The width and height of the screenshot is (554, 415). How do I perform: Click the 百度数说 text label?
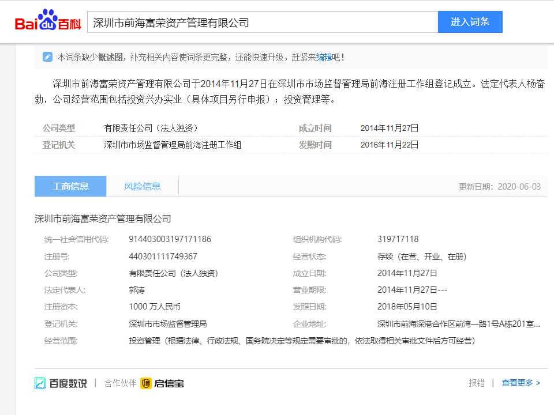tap(68, 383)
